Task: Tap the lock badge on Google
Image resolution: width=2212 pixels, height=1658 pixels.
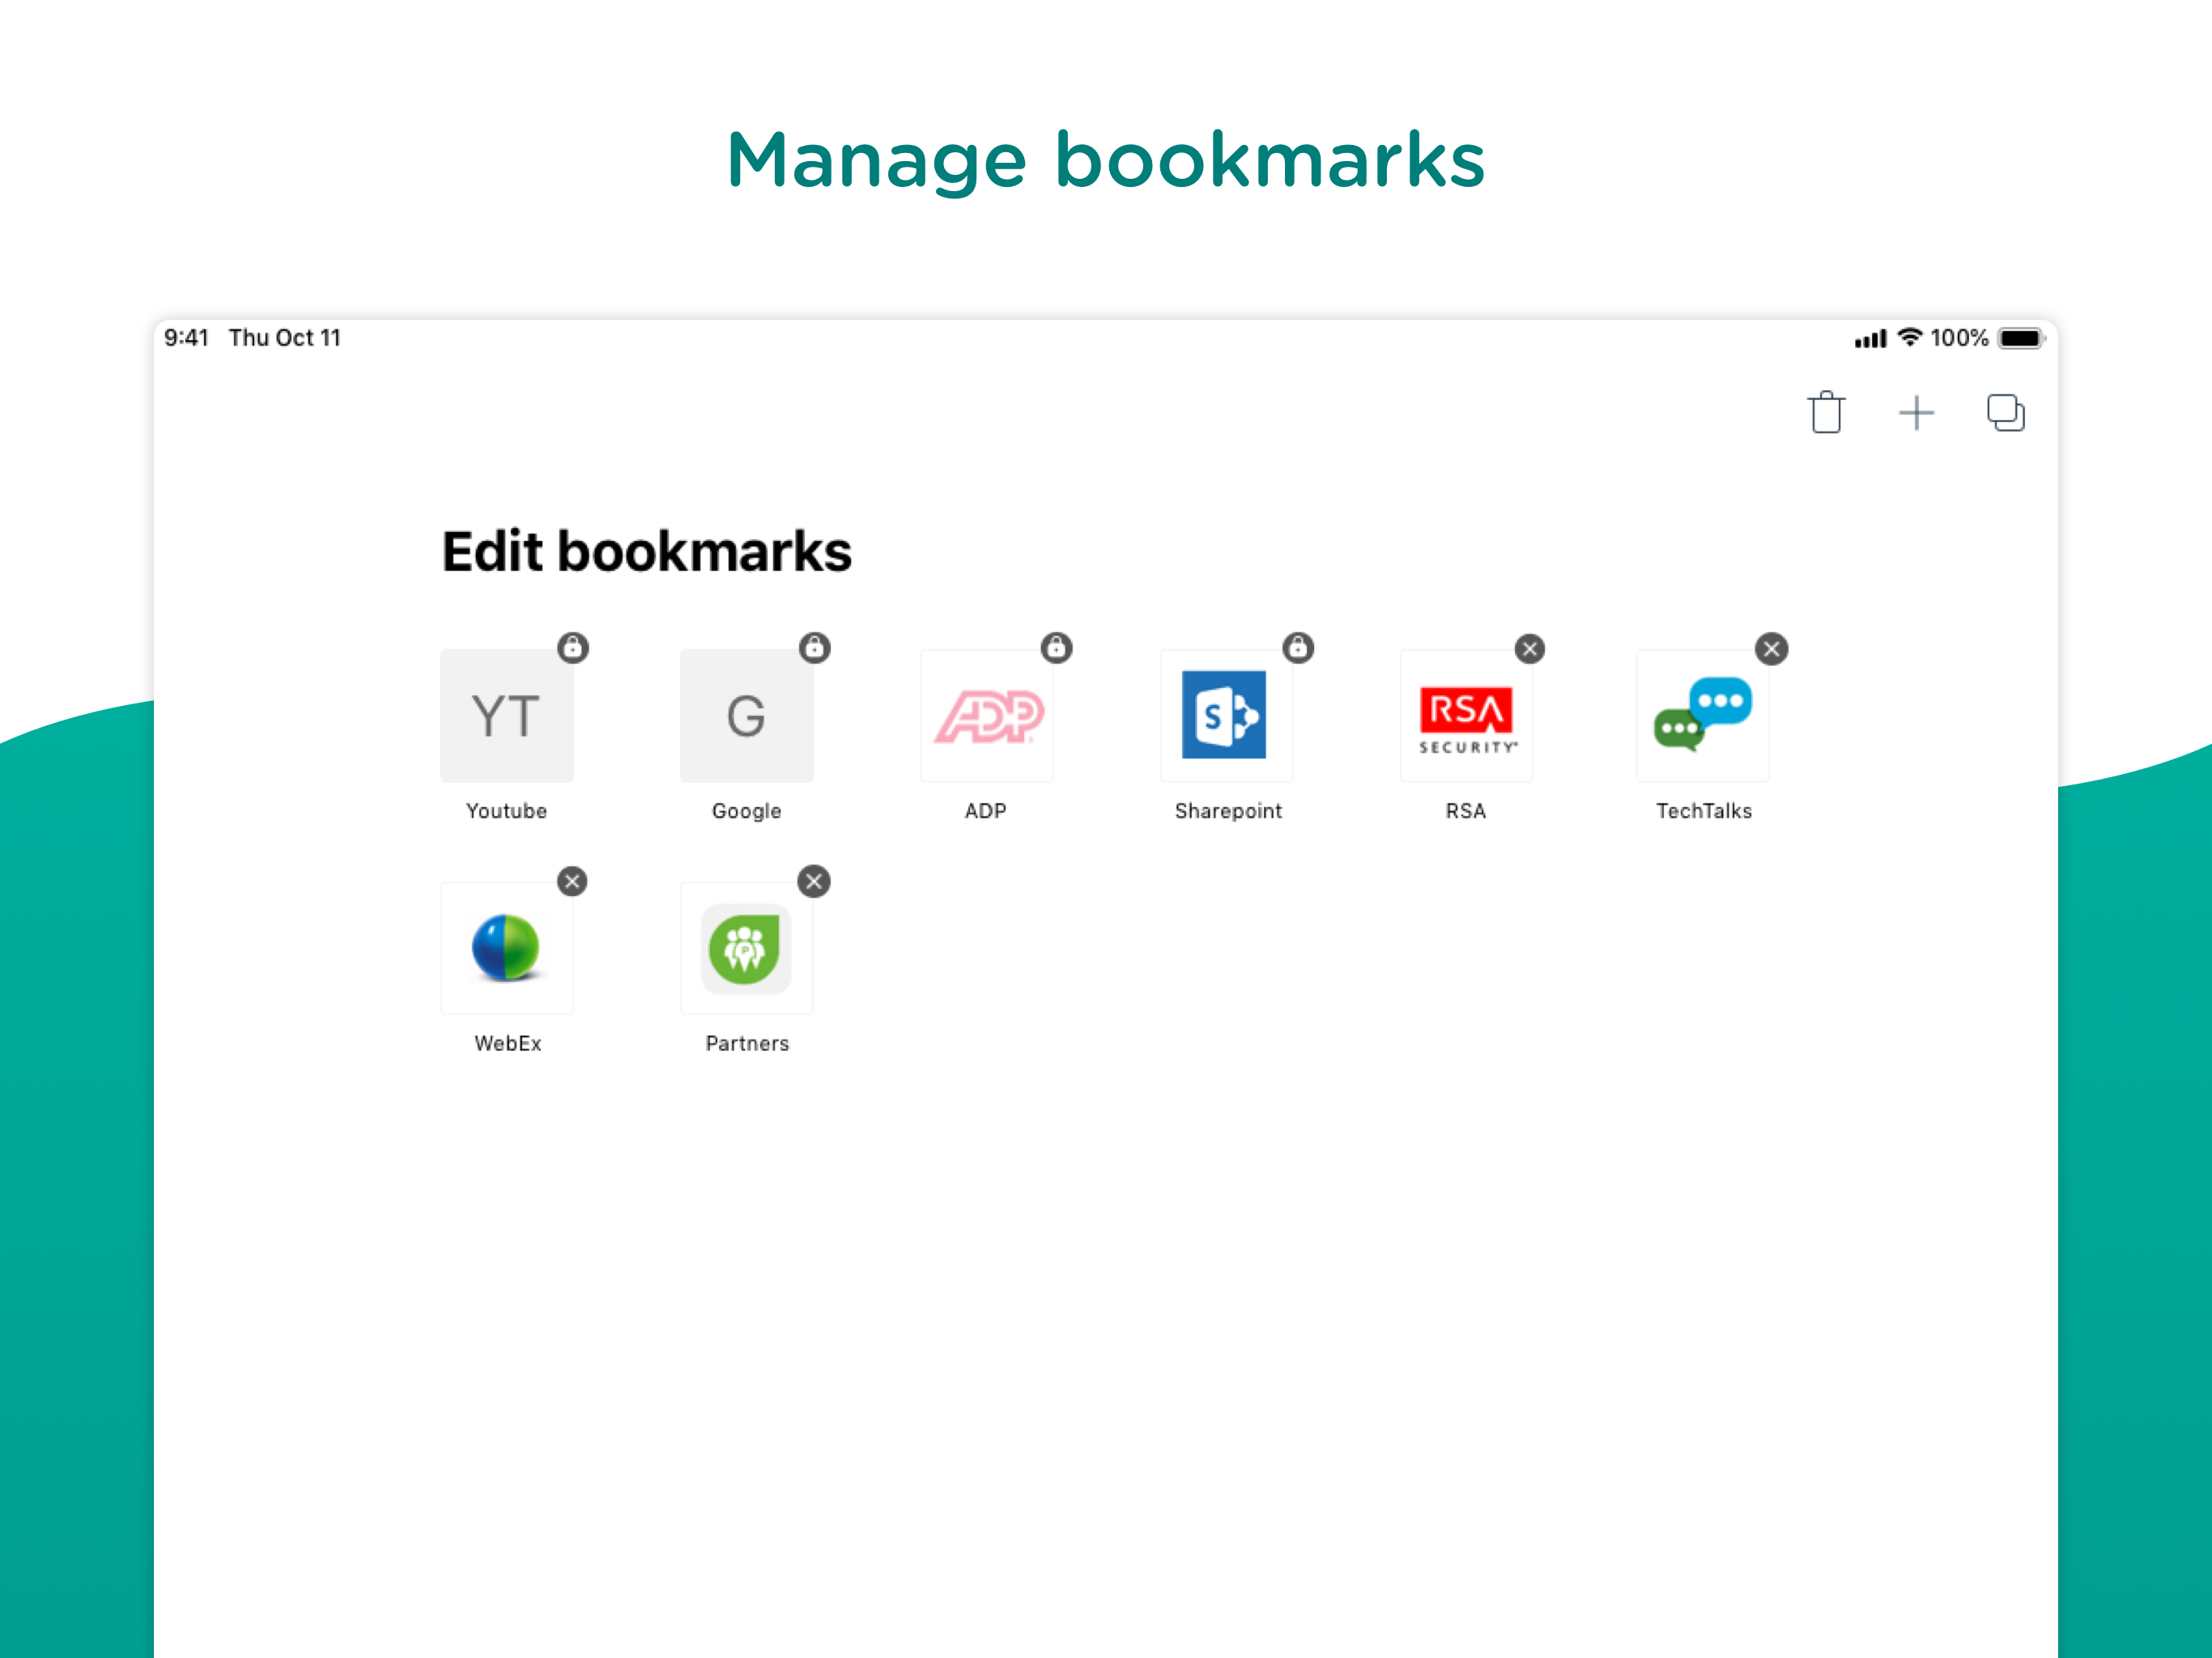Action: 814,648
